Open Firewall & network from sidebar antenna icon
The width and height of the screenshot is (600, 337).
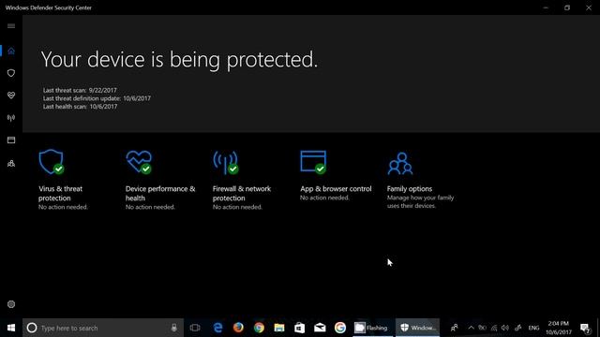click(x=11, y=118)
